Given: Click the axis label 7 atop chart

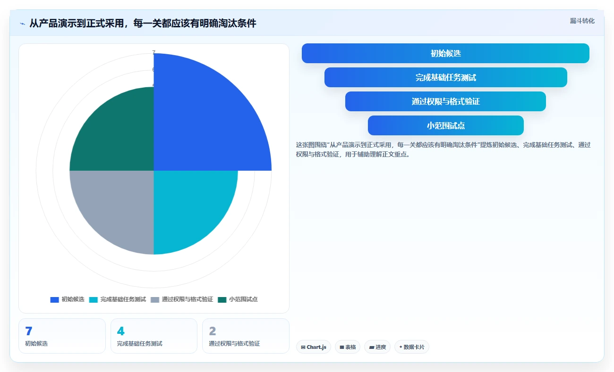Looking at the screenshot, I should click(x=154, y=52).
